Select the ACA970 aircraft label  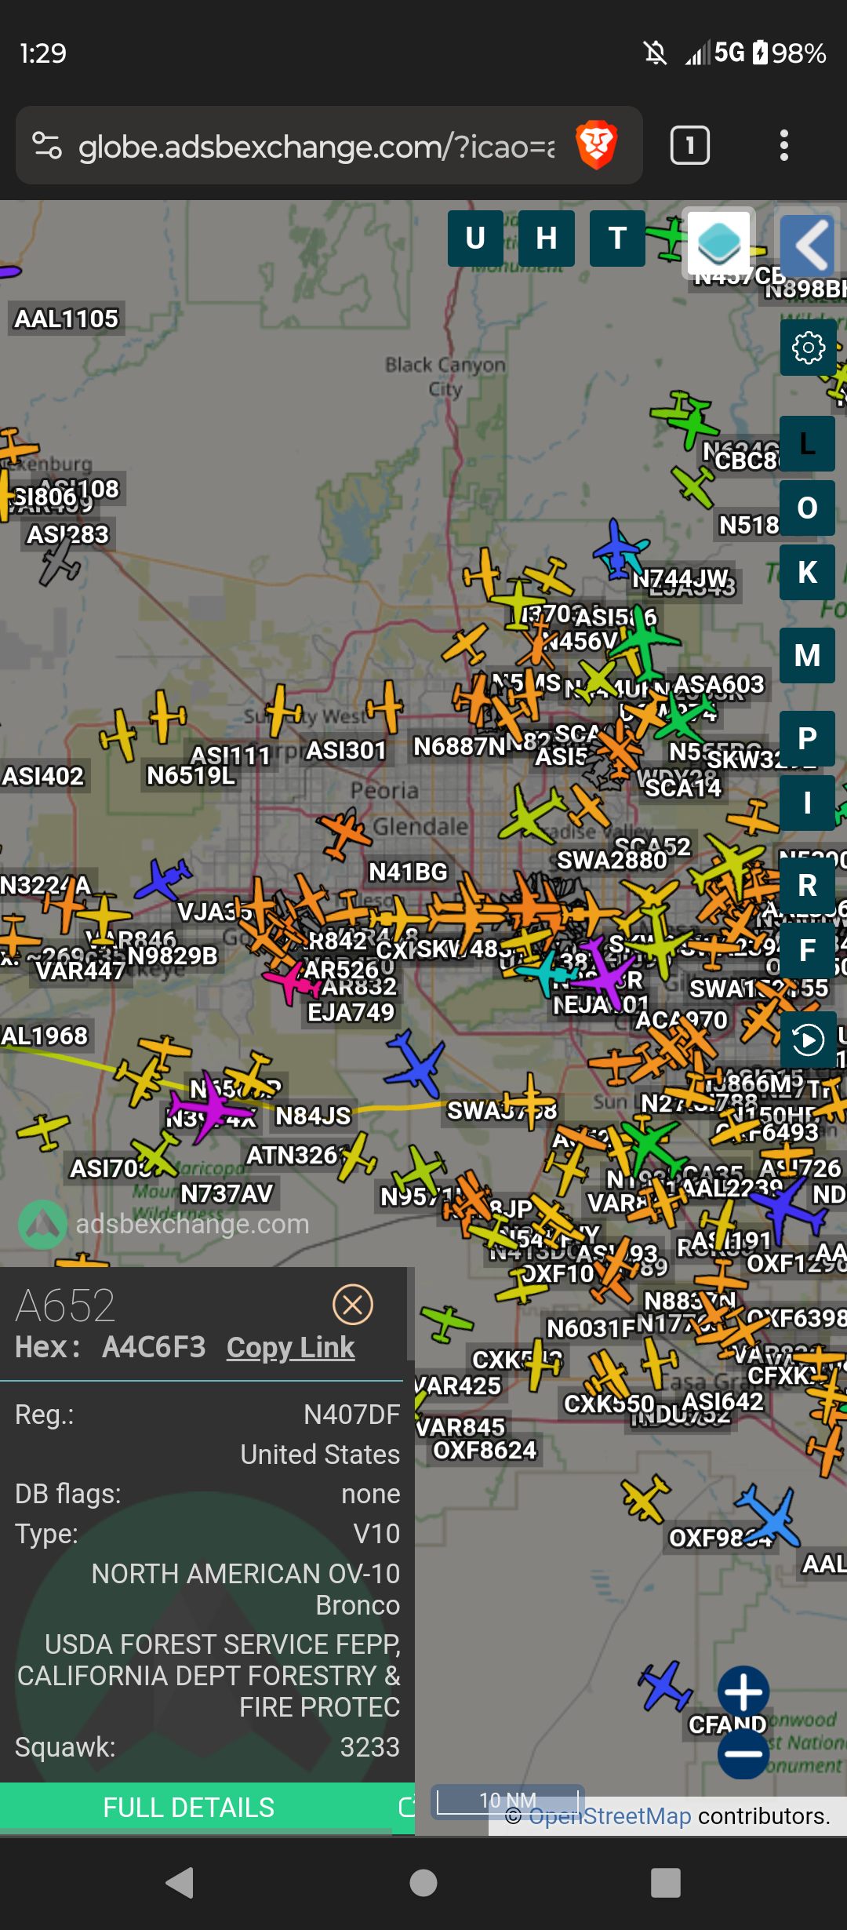682,1020
